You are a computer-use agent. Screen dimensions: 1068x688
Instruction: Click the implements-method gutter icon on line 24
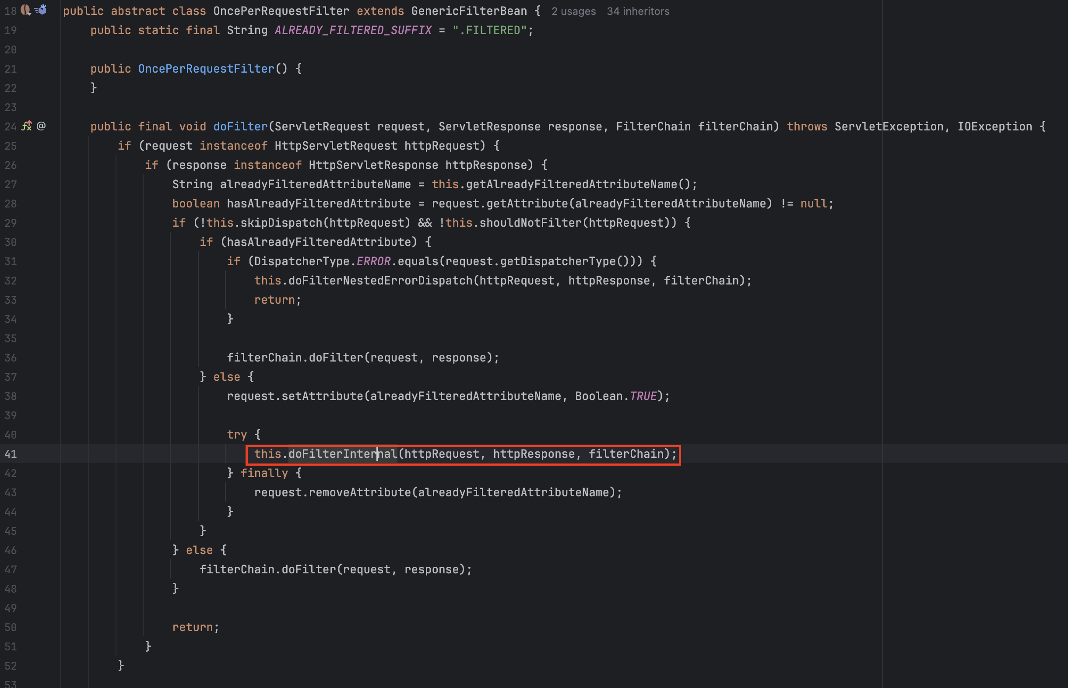coord(27,126)
